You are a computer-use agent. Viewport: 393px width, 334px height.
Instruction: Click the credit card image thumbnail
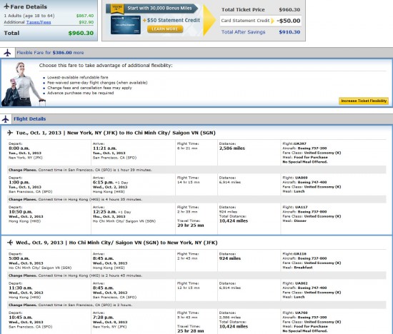(x=126, y=24)
